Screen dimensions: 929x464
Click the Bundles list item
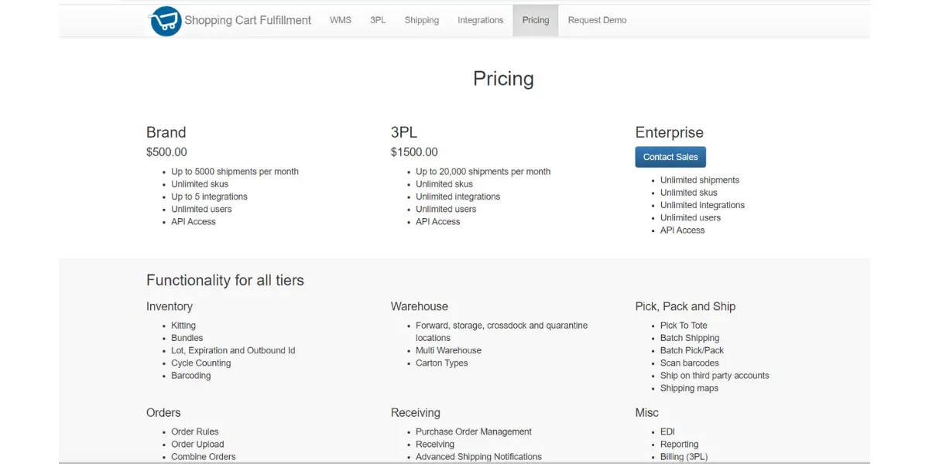(x=187, y=338)
